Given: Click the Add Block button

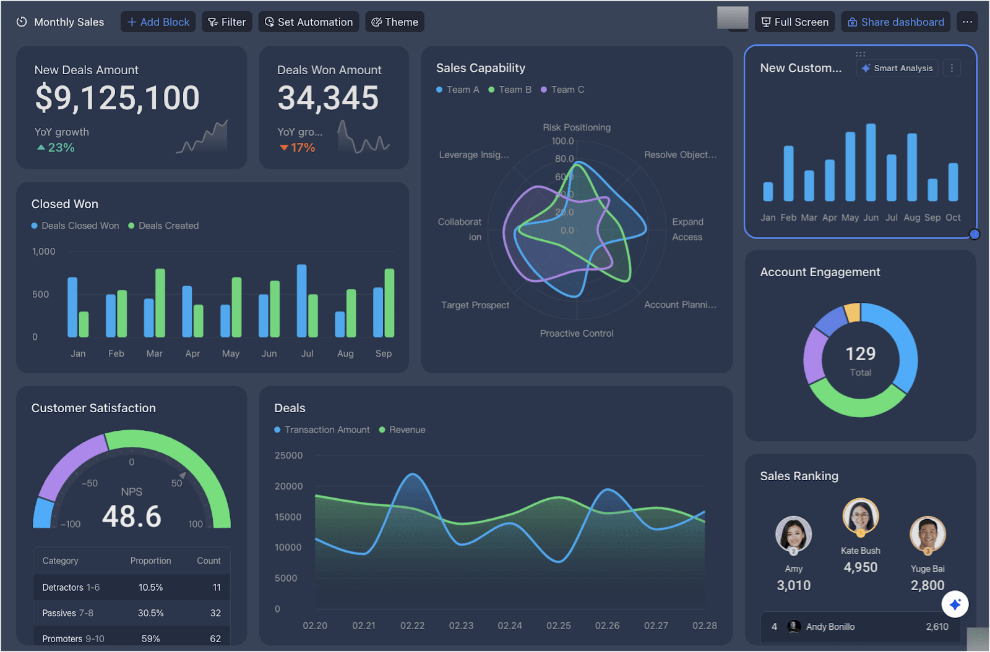Looking at the screenshot, I should 158,22.
